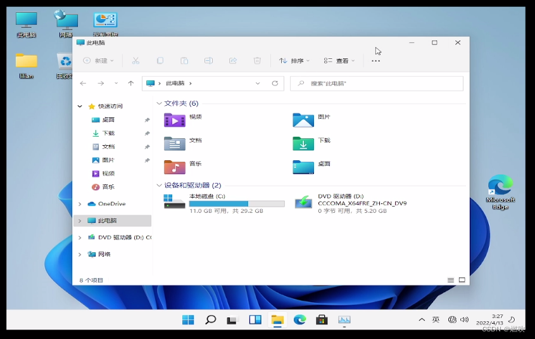Select the 此电脑 desktop icon
The width and height of the screenshot is (535, 339).
26,24
